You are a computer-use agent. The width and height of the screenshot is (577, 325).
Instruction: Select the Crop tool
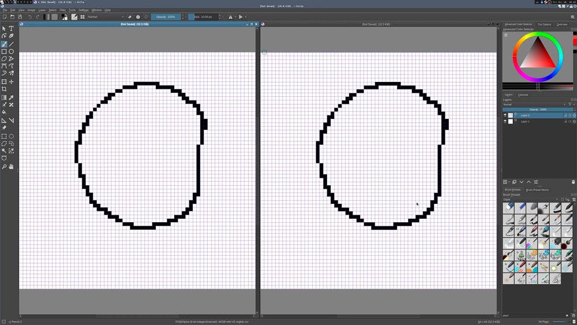4,89
